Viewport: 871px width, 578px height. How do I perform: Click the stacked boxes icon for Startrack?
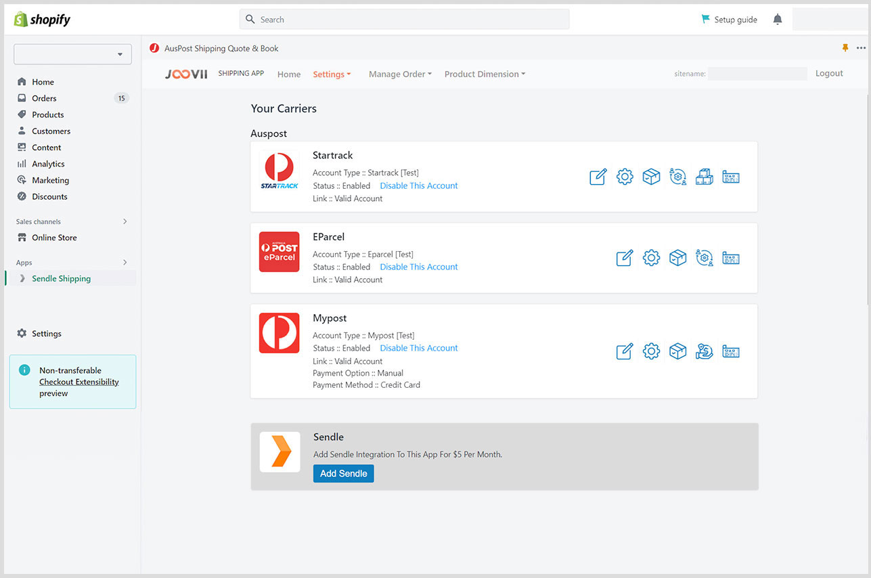(705, 177)
